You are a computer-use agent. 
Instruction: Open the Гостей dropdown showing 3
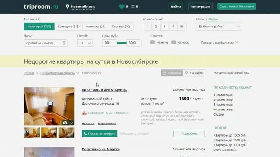[85, 43]
